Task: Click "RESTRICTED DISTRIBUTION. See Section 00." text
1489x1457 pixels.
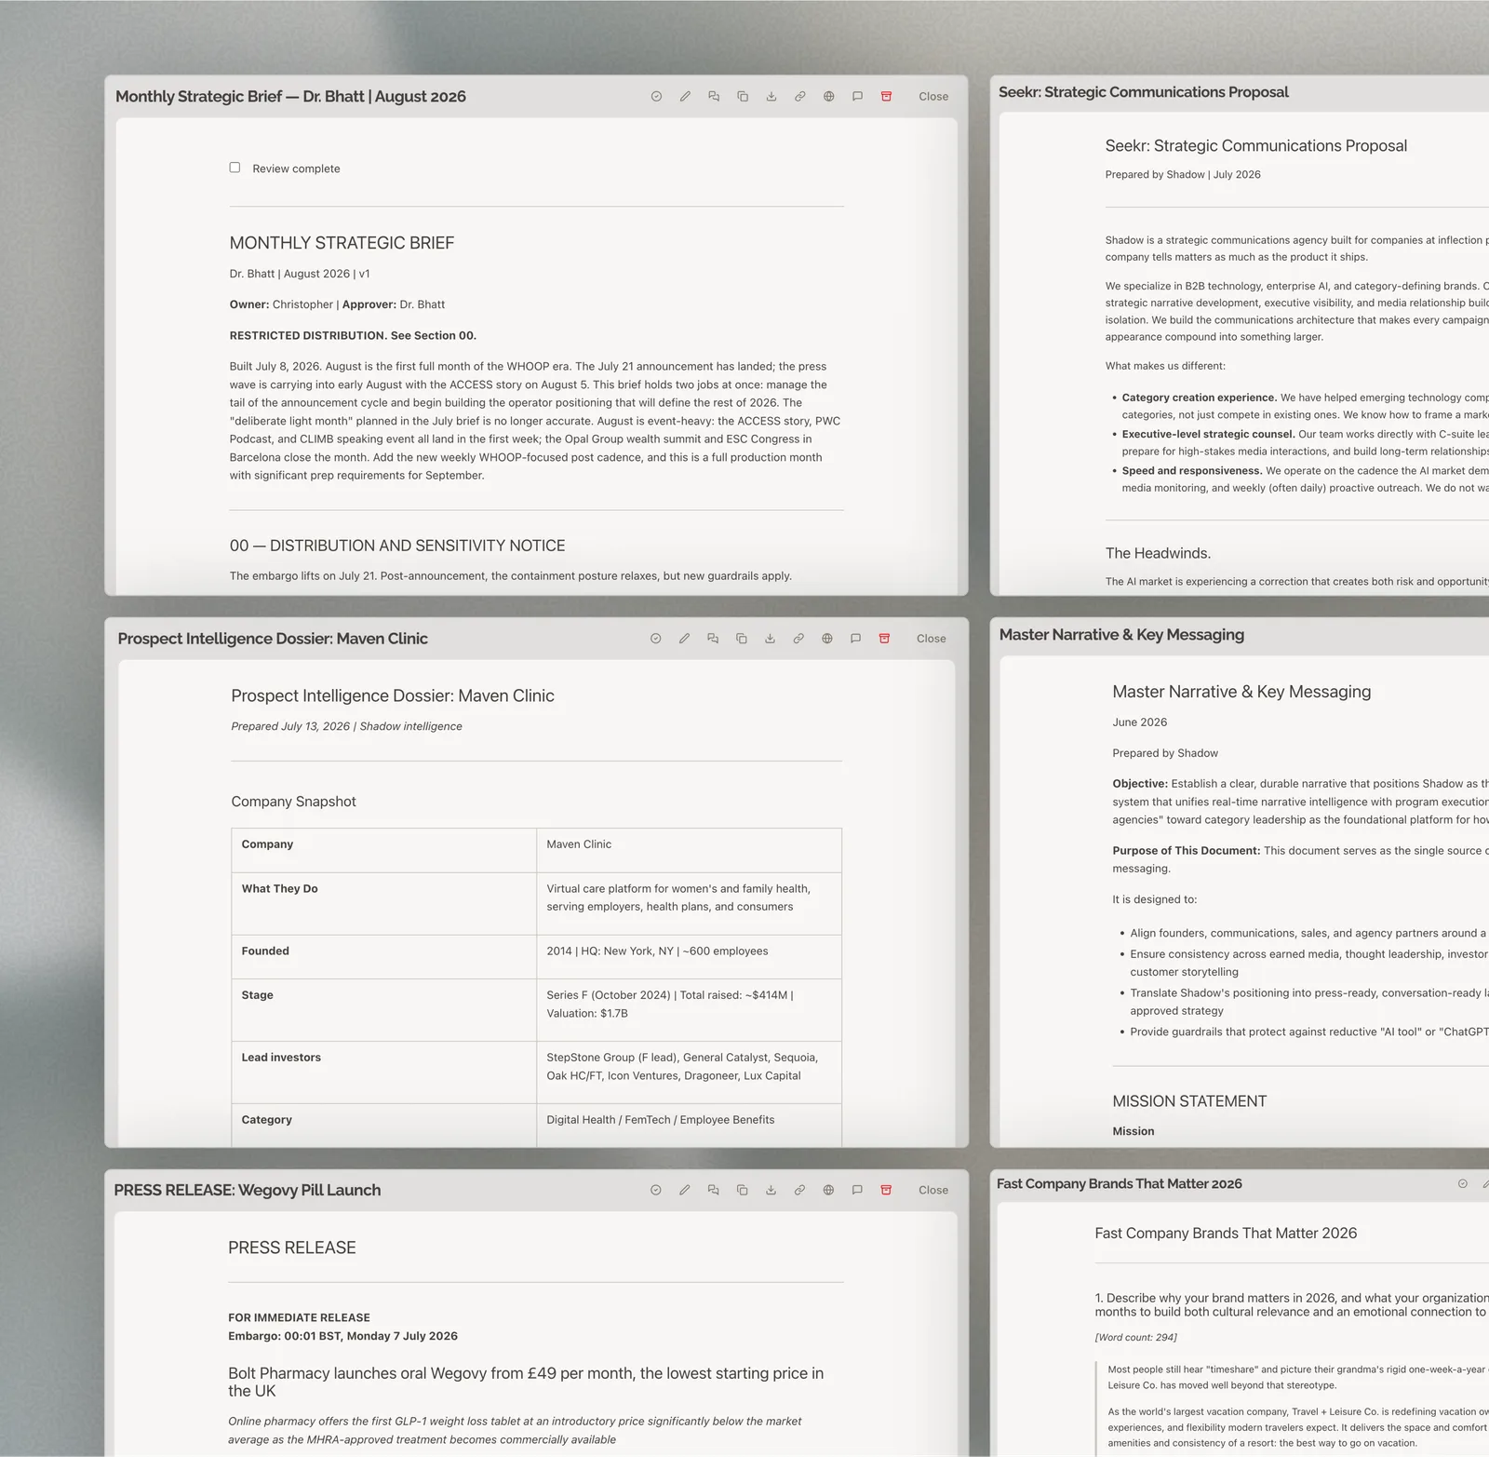Action: coord(353,335)
